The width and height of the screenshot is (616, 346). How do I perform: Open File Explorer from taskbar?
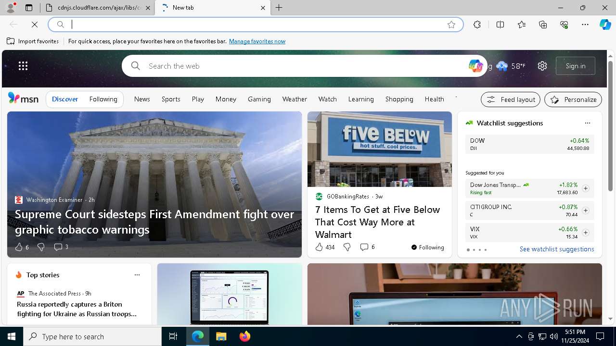pyautogui.click(x=221, y=336)
